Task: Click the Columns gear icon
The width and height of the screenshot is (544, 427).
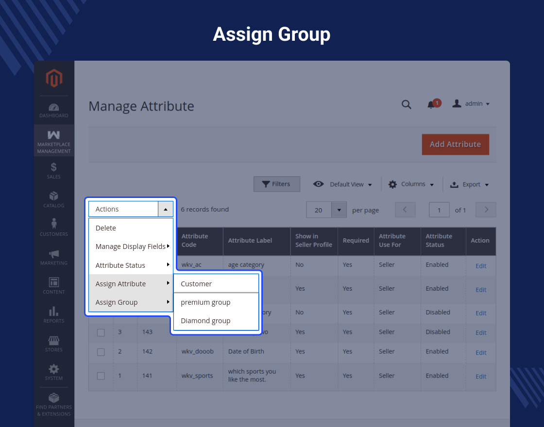Action: click(392, 184)
